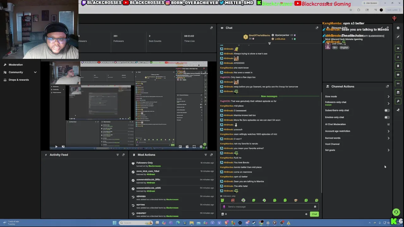Click the pencil edit icon in sidebar
The height and width of the screenshot is (227, 404).
(398, 37)
